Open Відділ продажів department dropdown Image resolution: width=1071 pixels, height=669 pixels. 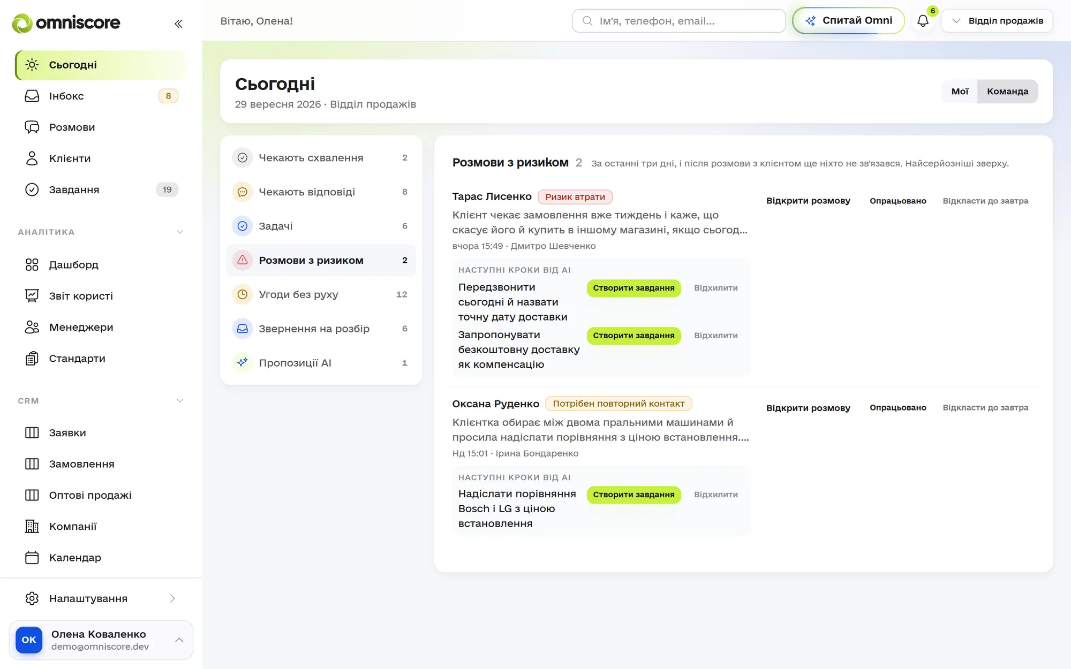[997, 21]
